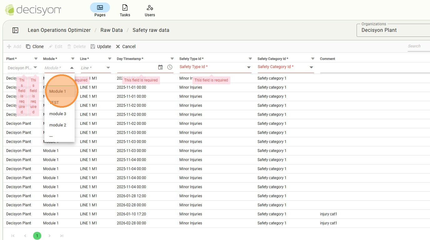Toggle the sidebar panel icon
Screen dimensions: 430x240
[x=15, y=30]
